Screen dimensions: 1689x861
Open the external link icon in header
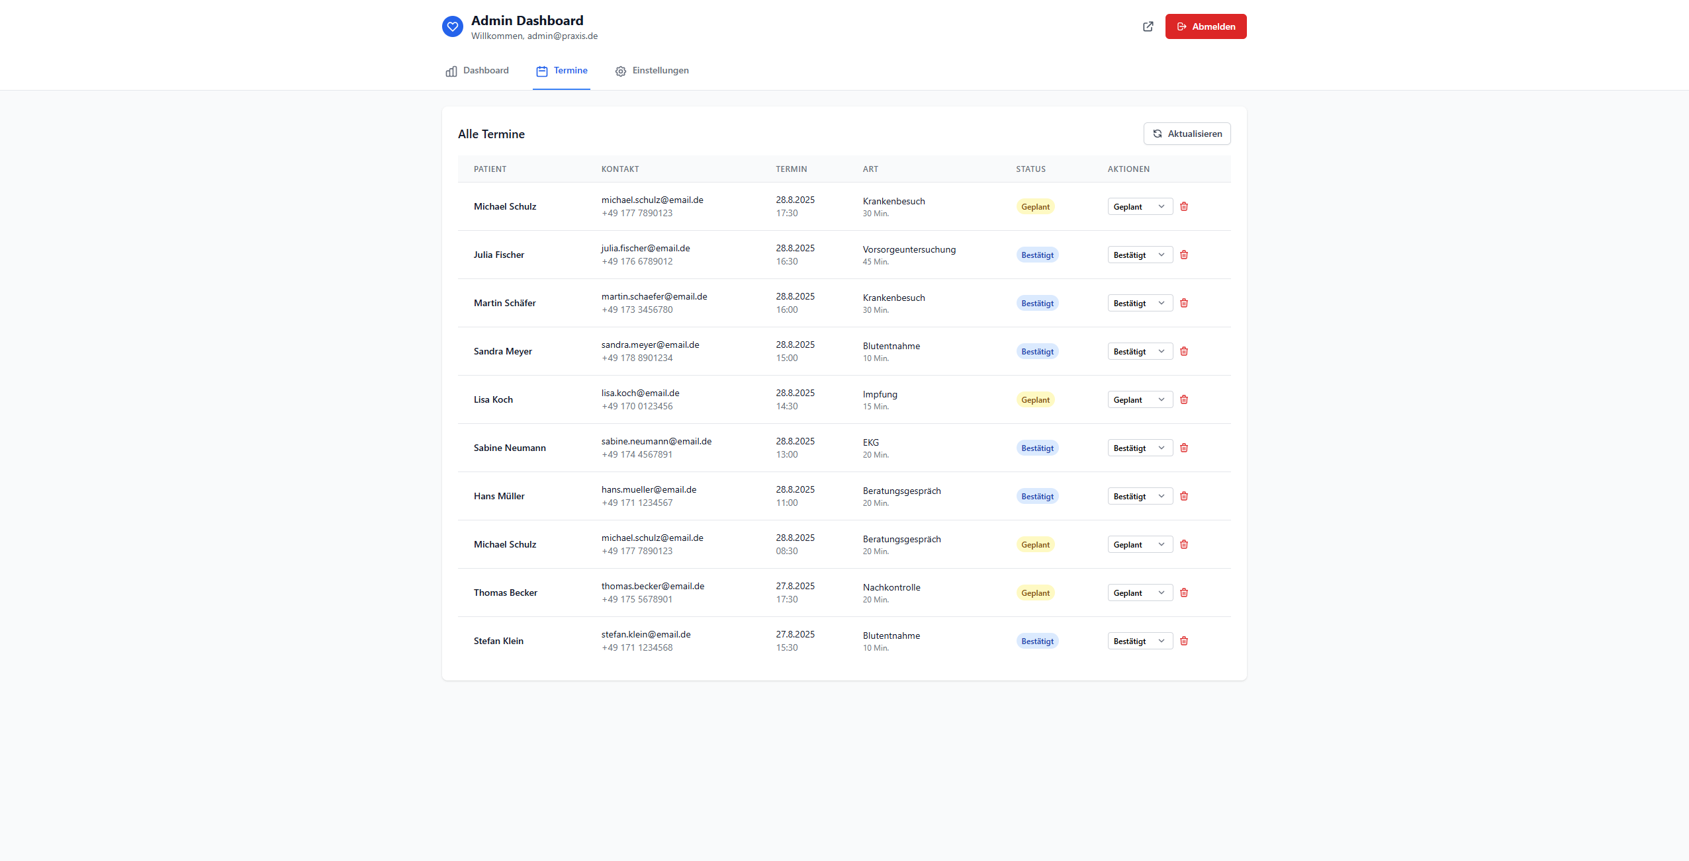coord(1148,26)
